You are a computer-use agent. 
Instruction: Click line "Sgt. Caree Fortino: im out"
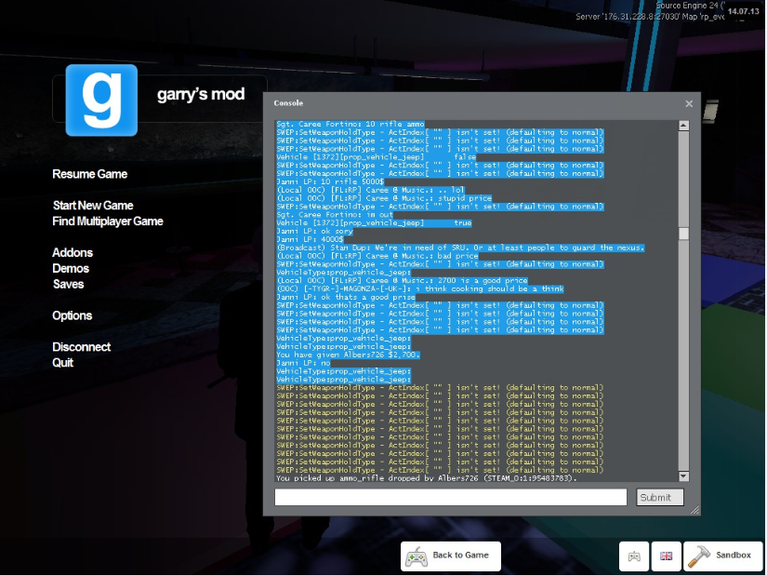coord(335,215)
